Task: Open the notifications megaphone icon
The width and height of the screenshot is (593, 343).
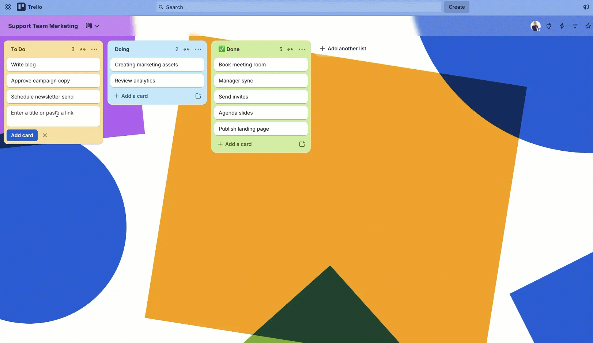Action: [586, 7]
